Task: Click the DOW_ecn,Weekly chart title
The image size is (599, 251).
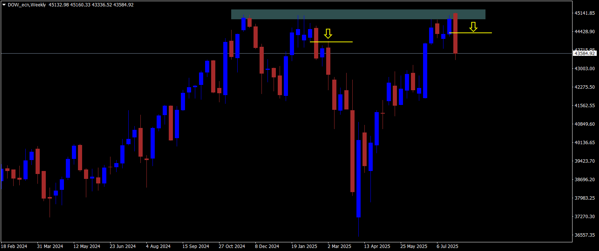Action: [x=27, y=5]
